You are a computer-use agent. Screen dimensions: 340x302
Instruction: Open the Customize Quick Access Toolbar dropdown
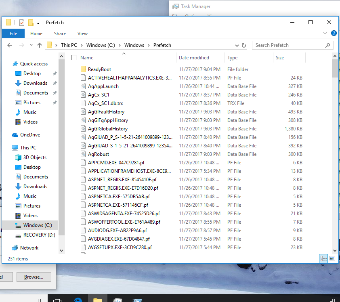[x=38, y=23]
